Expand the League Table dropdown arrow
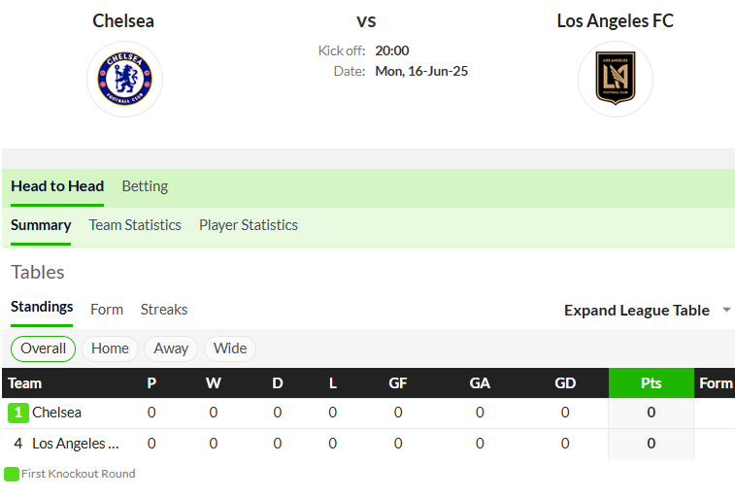This screenshot has width=735, height=497. 726,310
